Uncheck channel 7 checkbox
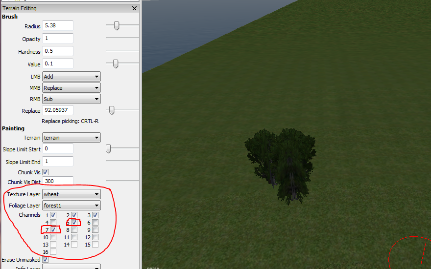 point(53,230)
